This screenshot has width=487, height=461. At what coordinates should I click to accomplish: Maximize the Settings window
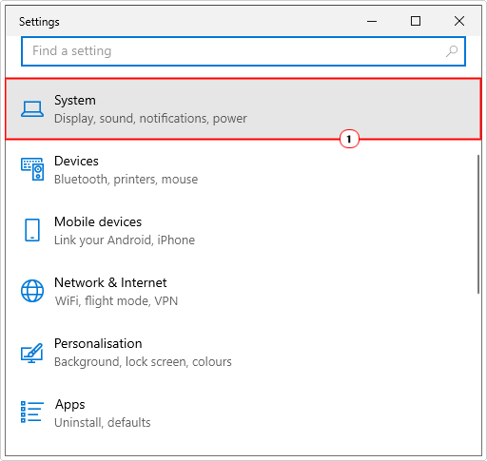pyautogui.click(x=416, y=21)
